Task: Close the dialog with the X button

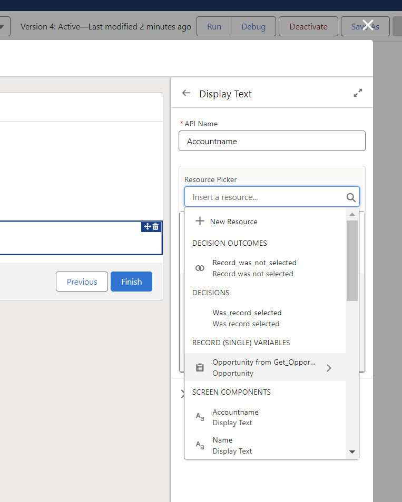Action: (x=368, y=25)
